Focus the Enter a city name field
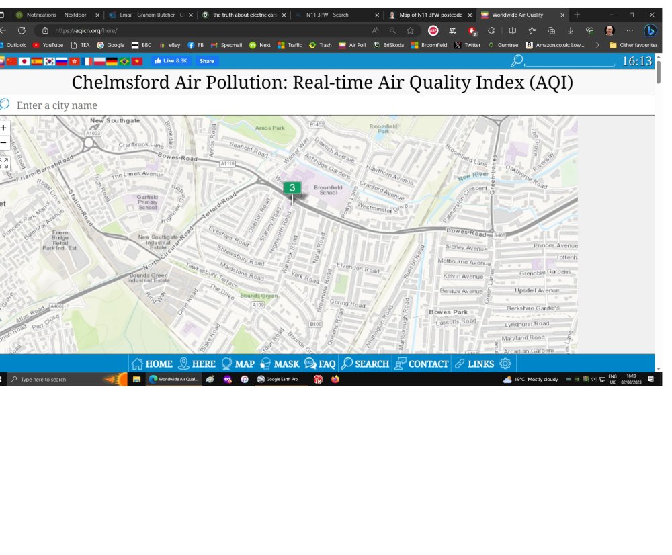The height and width of the screenshot is (555, 672). click(x=327, y=105)
